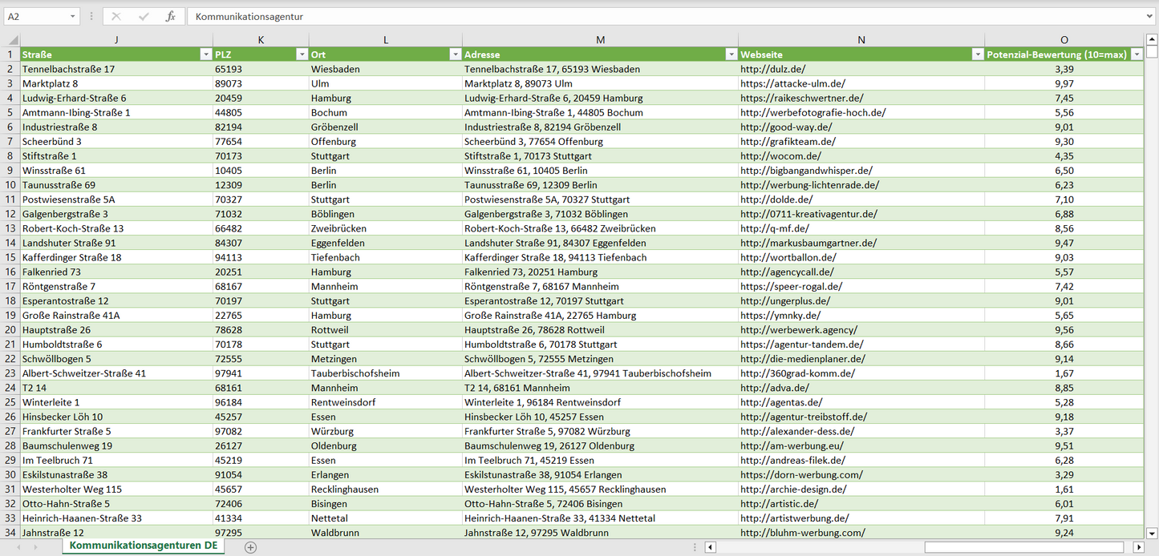Open the Webseite column filter dropdown
This screenshot has width=1159, height=556.
pyautogui.click(x=977, y=54)
